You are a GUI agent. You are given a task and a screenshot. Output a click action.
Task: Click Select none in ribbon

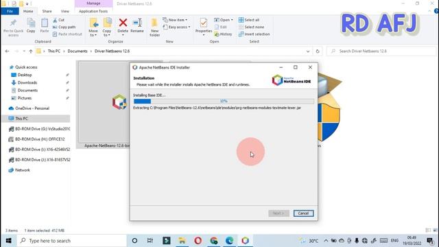pos(251,27)
